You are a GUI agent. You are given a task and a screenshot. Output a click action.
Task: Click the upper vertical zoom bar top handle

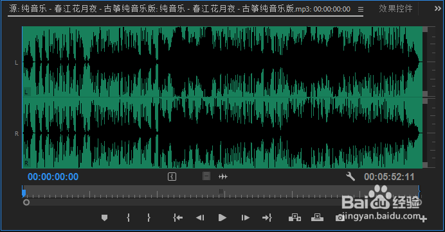pos(425,29)
